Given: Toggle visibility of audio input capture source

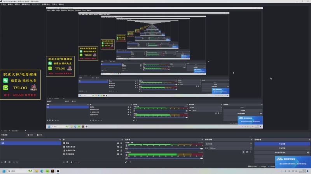Looking at the screenshot, I should point(118,150).
